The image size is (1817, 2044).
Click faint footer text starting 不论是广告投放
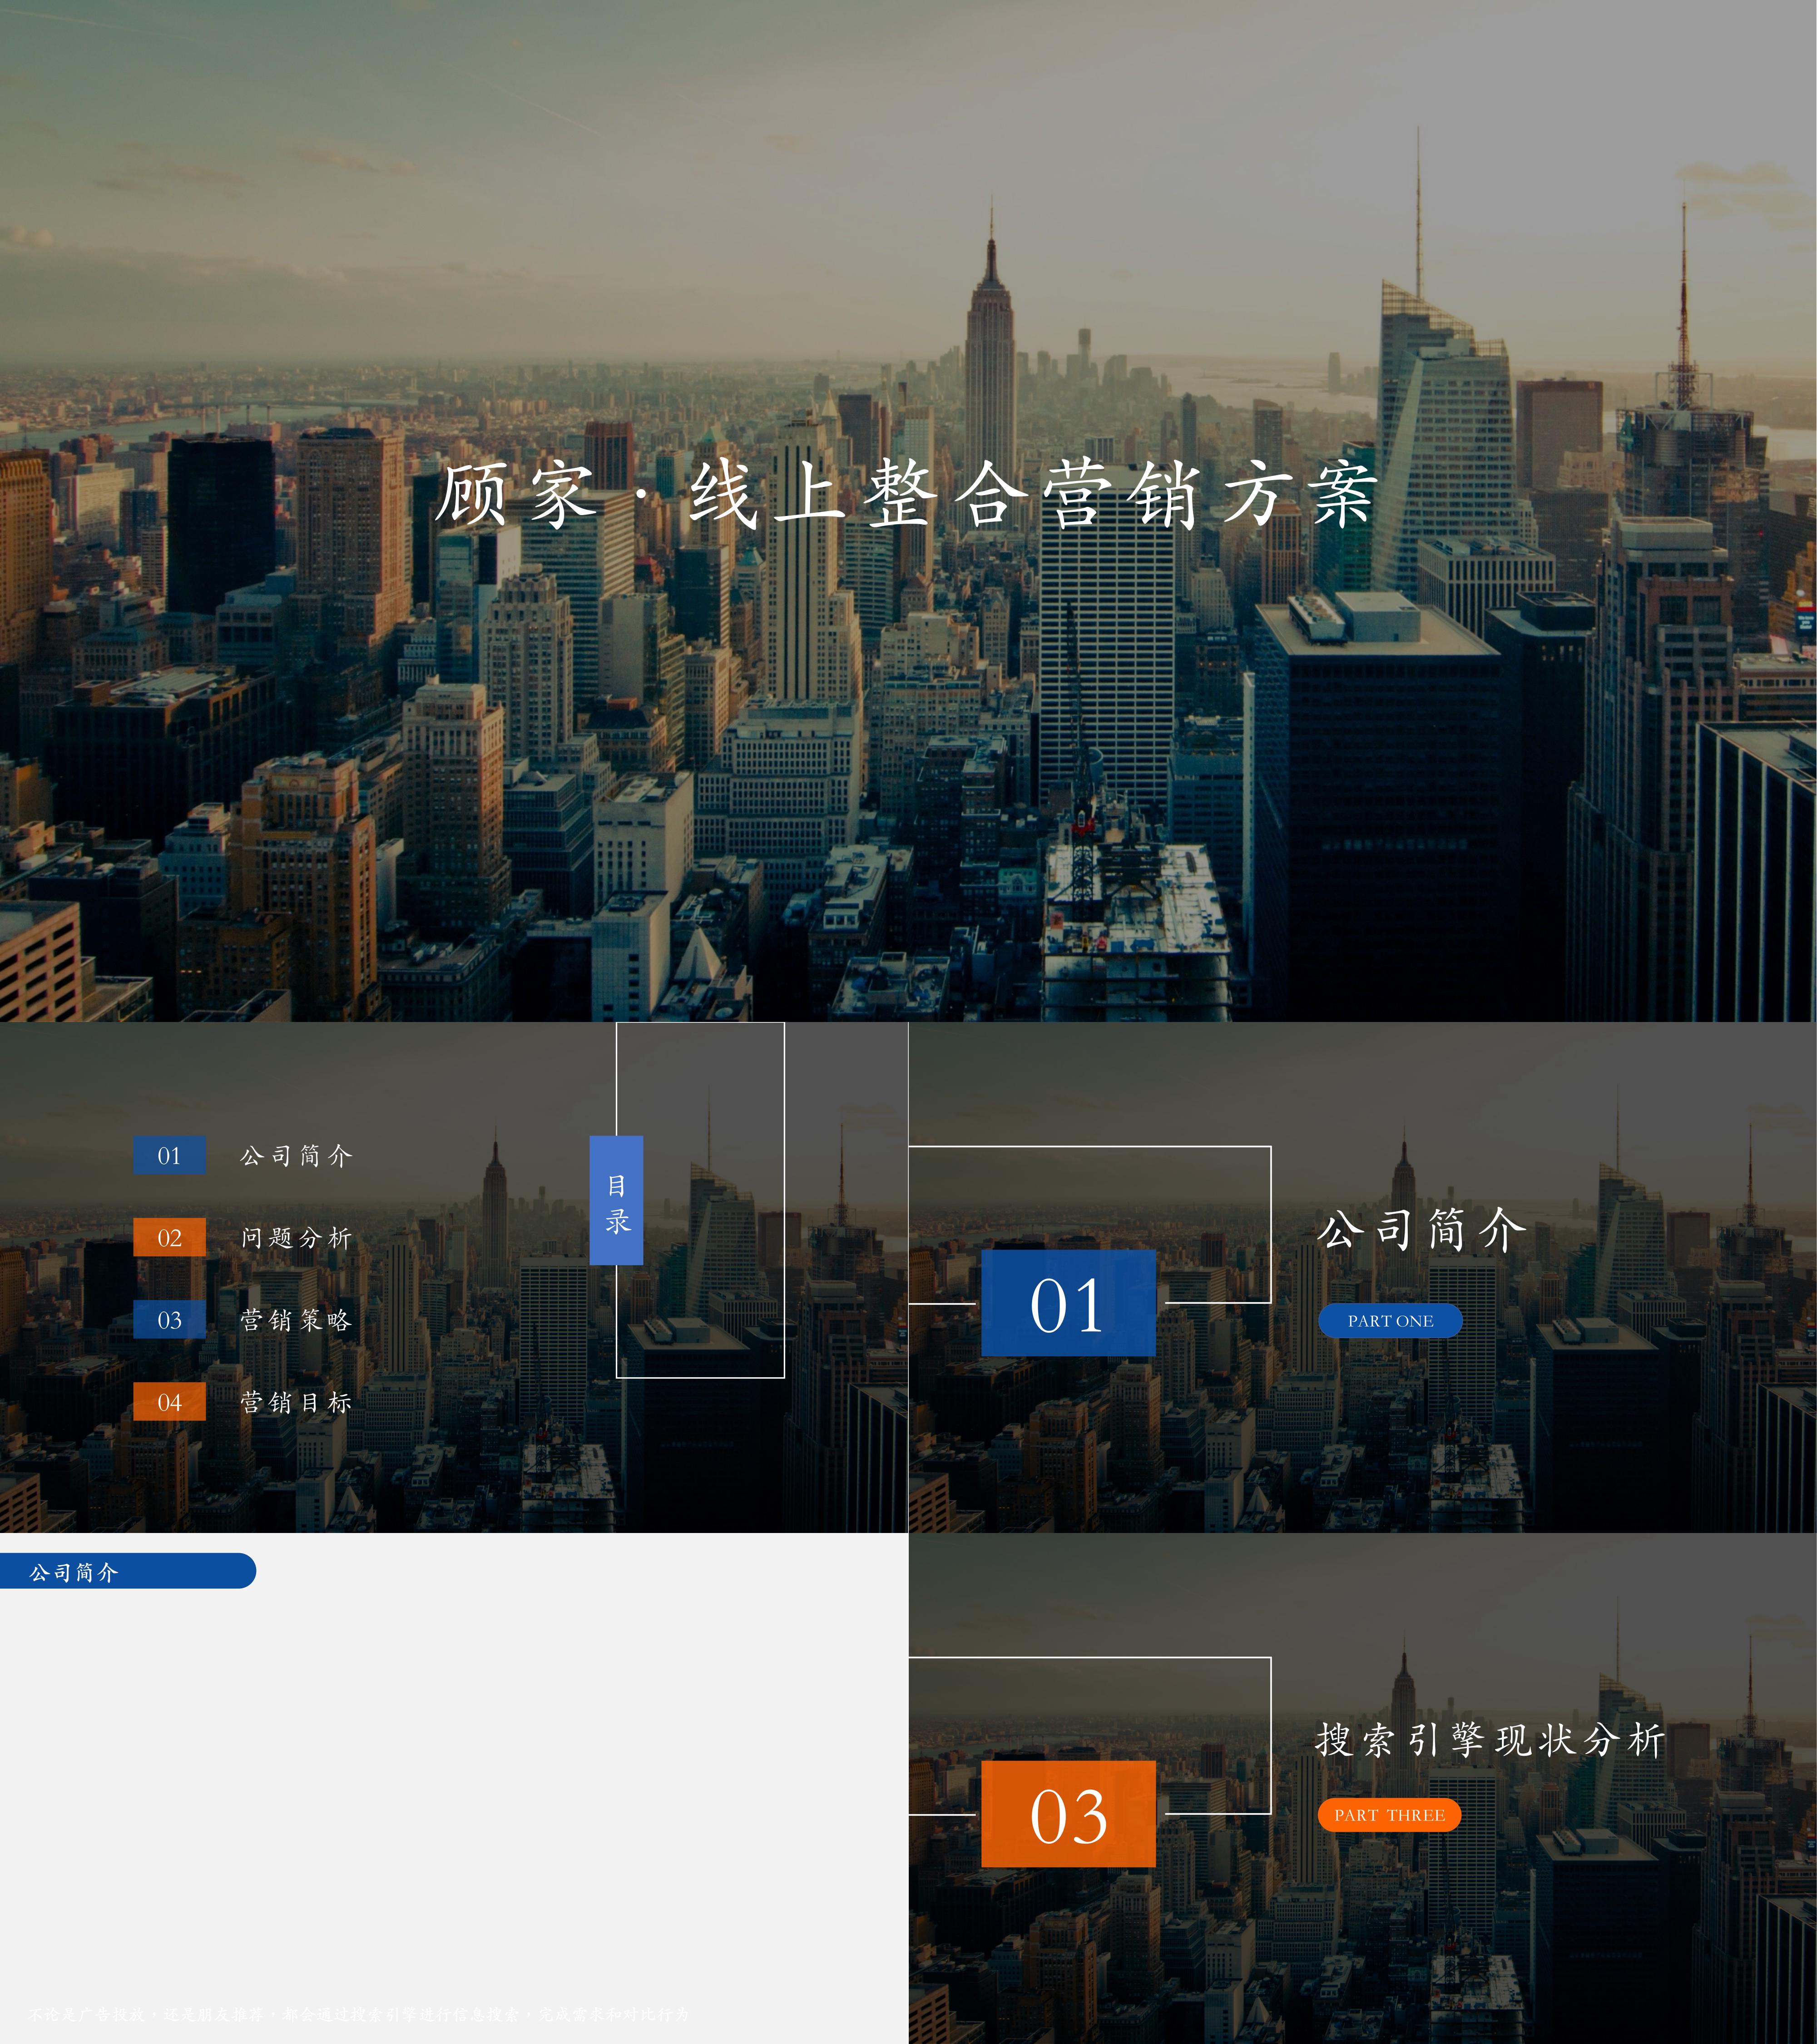(359, 2014)
